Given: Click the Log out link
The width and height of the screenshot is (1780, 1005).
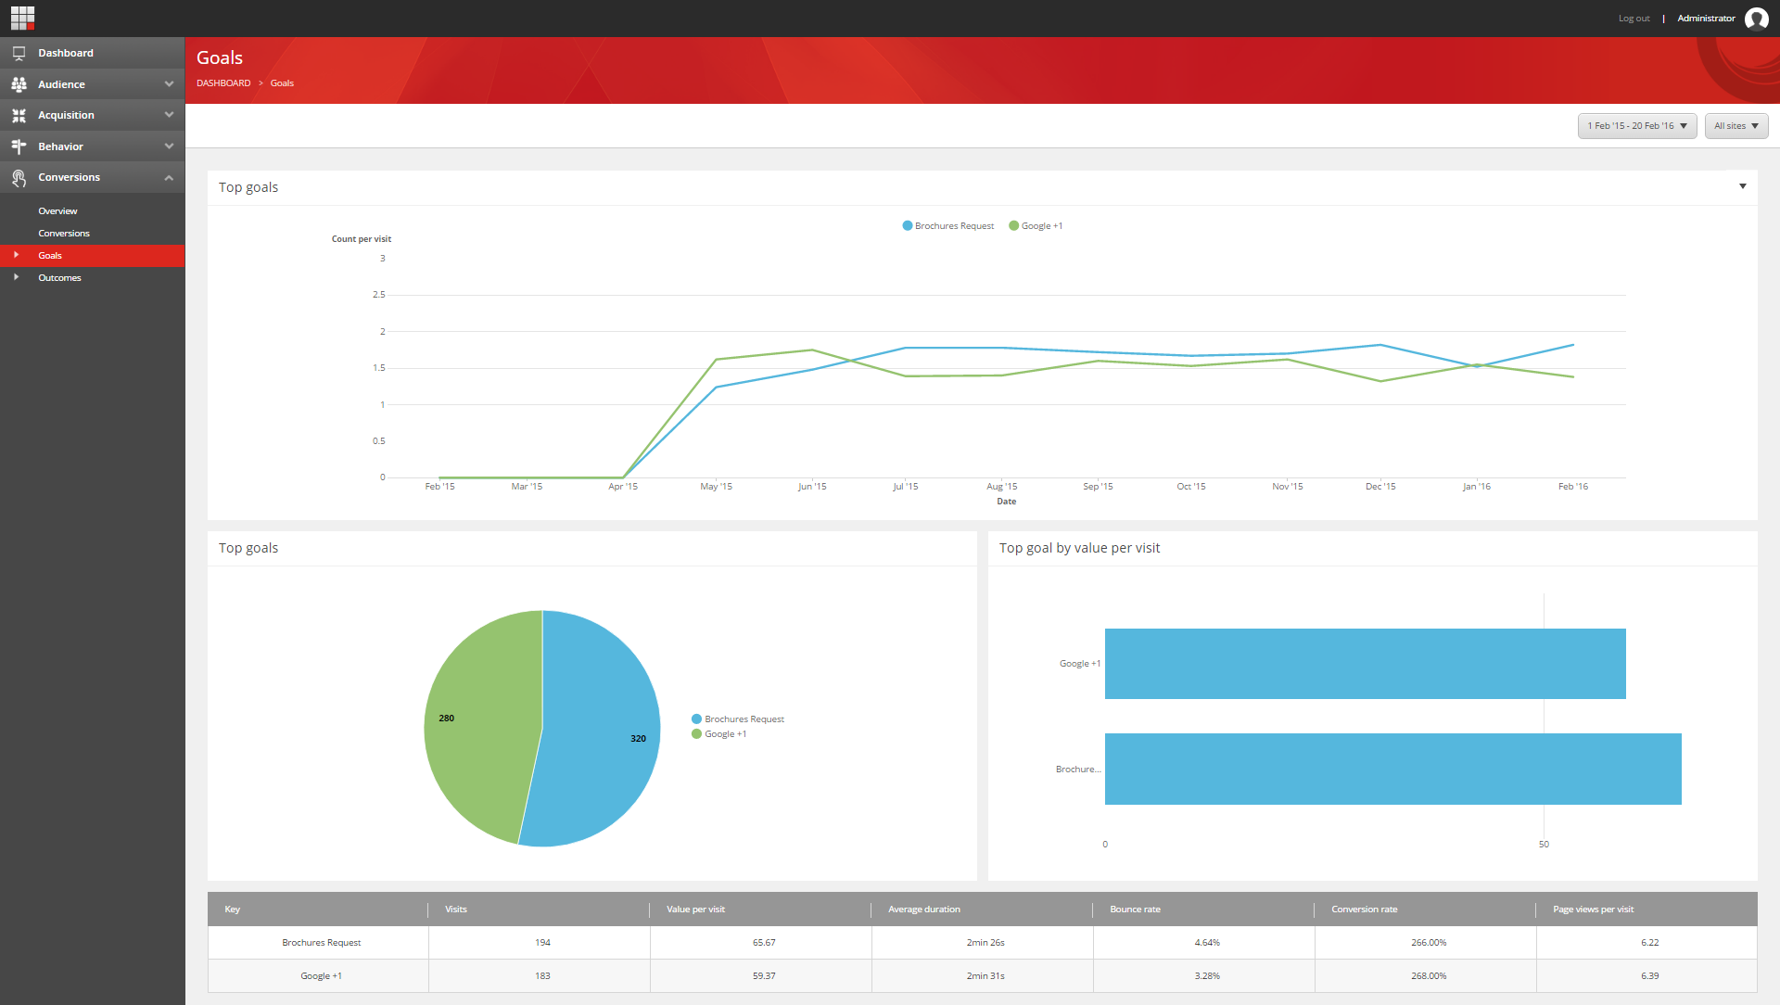Looking at the screenshot, I should [x=1634, y=19].
